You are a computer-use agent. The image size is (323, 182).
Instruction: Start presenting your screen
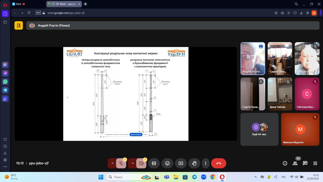pyautogui.click(x=181, y=163)
